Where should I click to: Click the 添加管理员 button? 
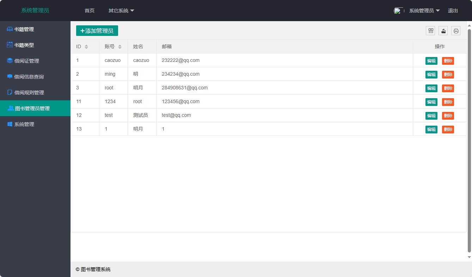click(97, 31)
